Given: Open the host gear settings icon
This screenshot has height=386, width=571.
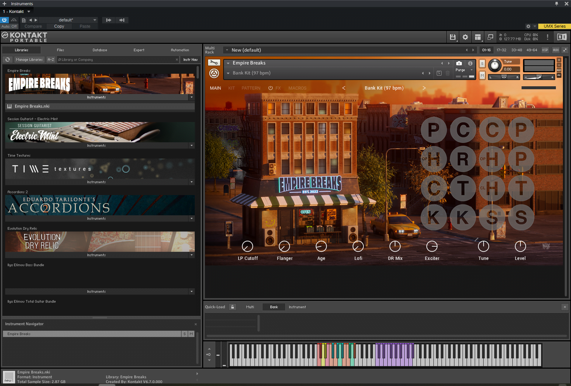Looking at the screenshot, I should pyautogui.click(x=528, y=27).
